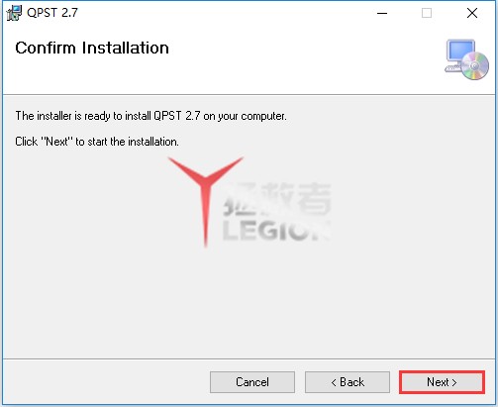
Task: Click the Chinese characters watermark above LEGION
Action: [x=277, y=199]
